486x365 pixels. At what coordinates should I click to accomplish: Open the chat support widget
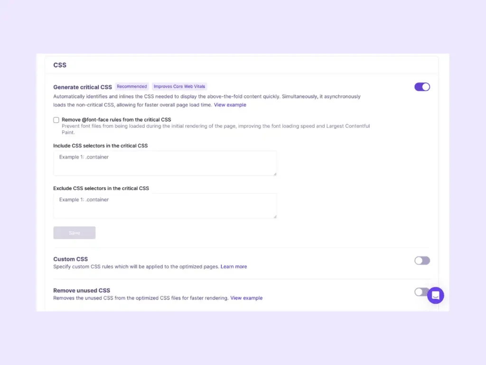point(435,295)
